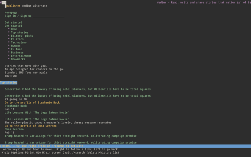Open the Technology category link

click(x=19, y=42)
